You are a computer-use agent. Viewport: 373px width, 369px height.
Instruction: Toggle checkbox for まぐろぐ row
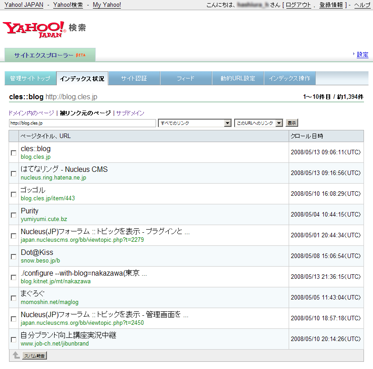click(14, 298)
